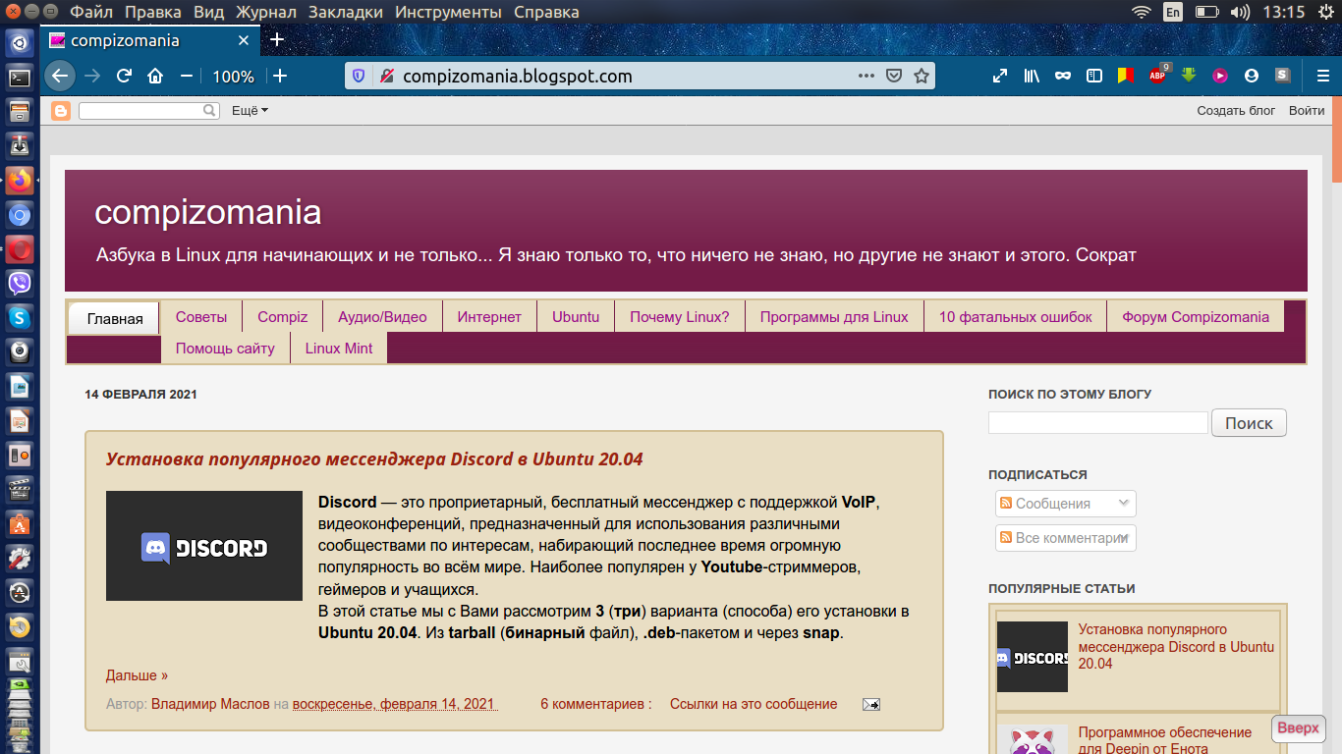The width and height of the screenshot is (1342, 754).
Task: Follow the Дальше » read more link
Action: click(x=137, y=675)
